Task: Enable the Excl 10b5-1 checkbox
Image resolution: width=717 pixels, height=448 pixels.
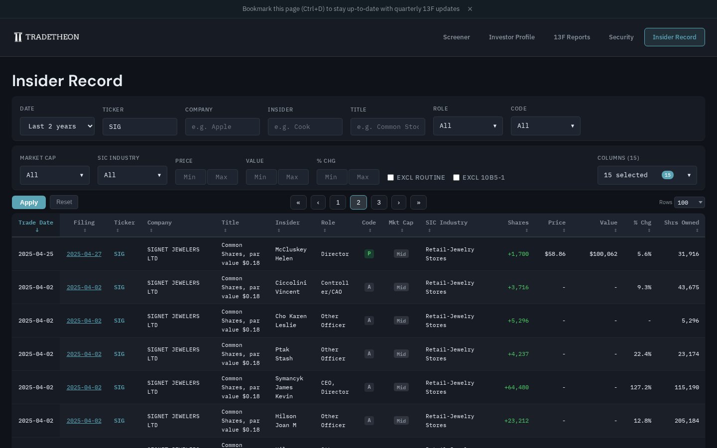Action: (x=456, y=178)
